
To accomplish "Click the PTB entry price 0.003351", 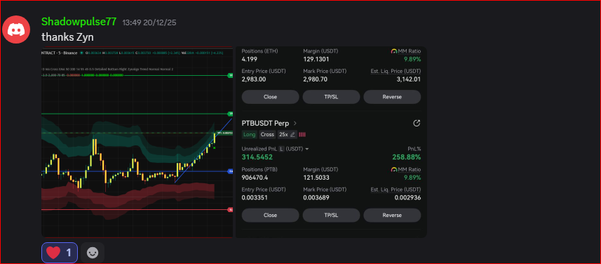I will tap(255, 198).
